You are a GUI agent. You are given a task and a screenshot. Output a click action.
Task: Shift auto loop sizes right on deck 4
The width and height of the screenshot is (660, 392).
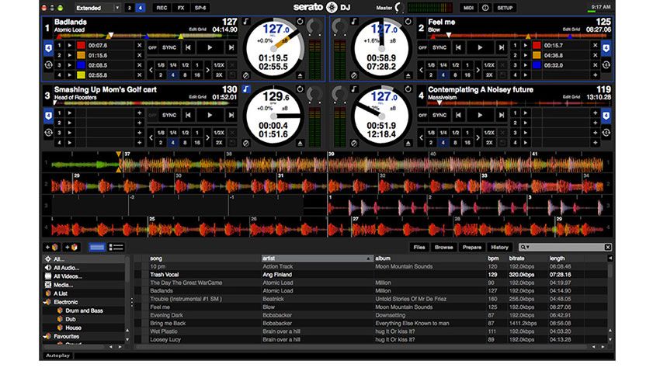point(478,137)
